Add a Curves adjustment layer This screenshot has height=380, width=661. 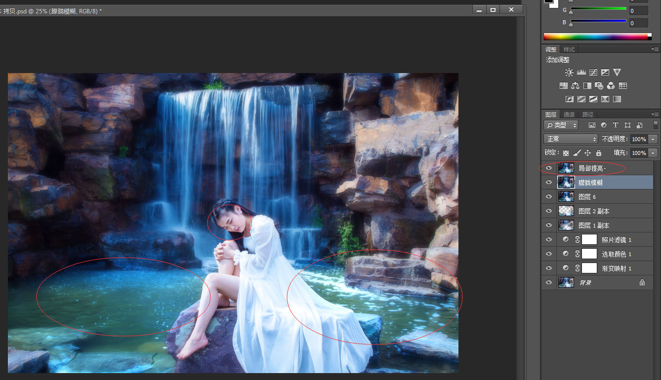[593, 73]
